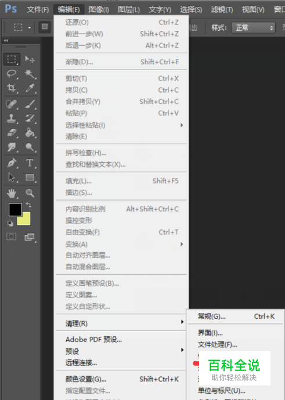Click 自由变换(F) menu entry
The image size is (285, 400).
(x=121, y=232)
